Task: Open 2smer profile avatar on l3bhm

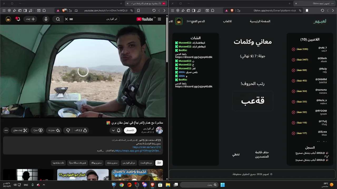Action: click(179, 21)
